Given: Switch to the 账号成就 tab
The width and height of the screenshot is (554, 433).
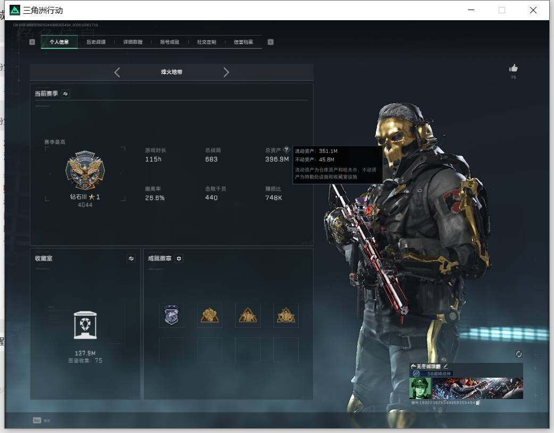Looking at the screenshot, I should (170, 42).
